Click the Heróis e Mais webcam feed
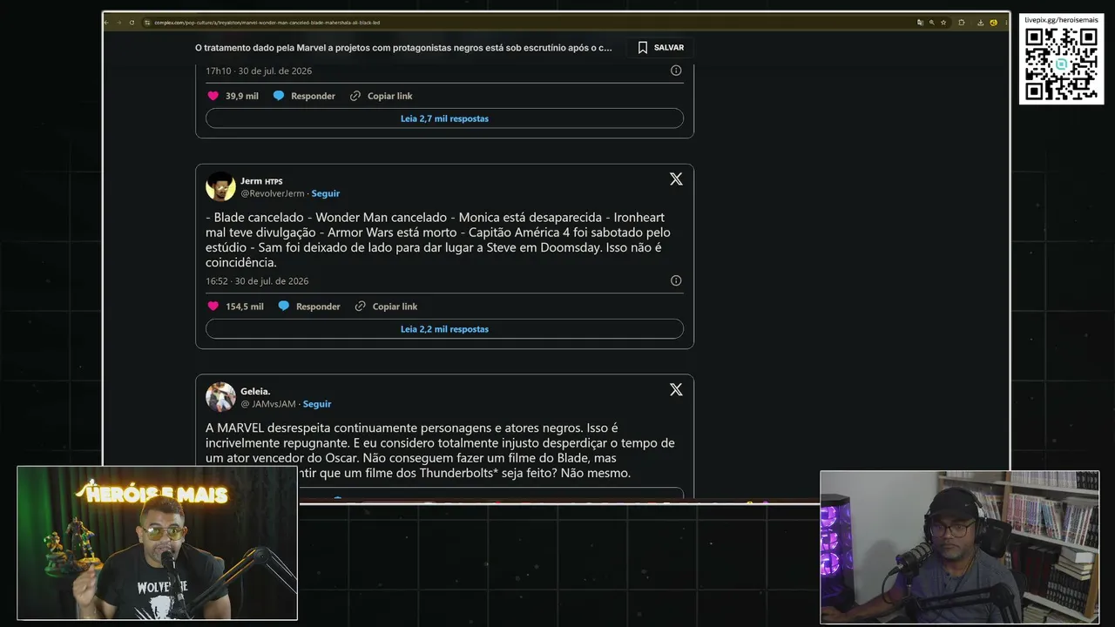This screenshot has width=1115, height=627. [x=158, y=543]
